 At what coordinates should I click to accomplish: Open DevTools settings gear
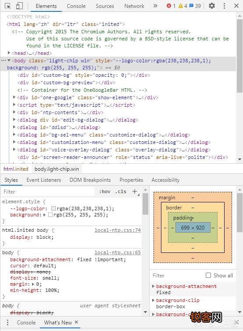(211, 6)
